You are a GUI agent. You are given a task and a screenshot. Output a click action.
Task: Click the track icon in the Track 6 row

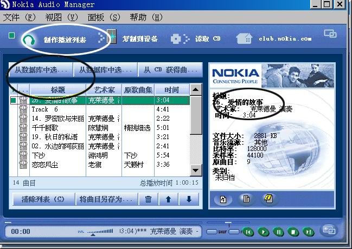23,109
